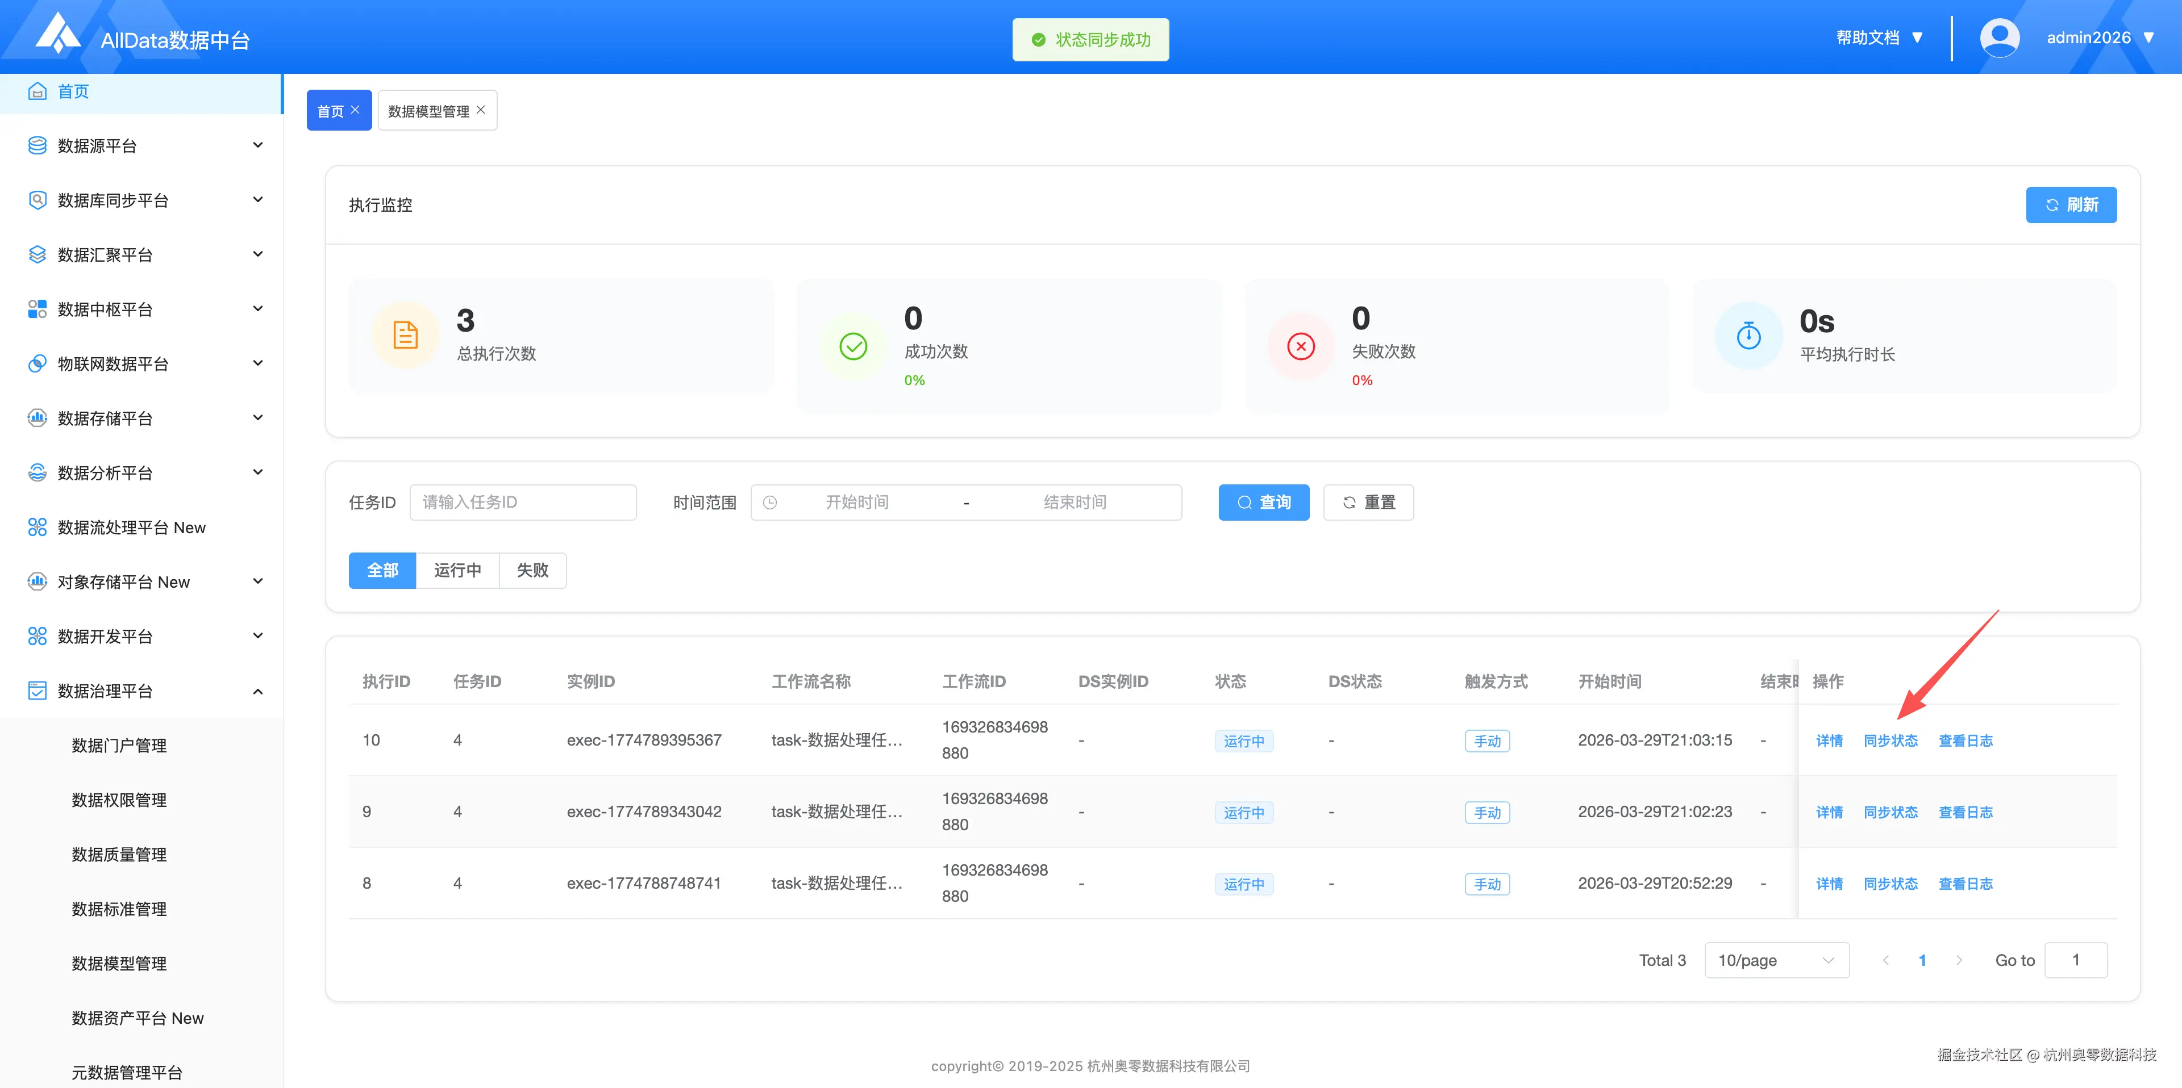2182x1088 pixels.
Task: Select the 失败 filter button
Action: pos(532,571)
